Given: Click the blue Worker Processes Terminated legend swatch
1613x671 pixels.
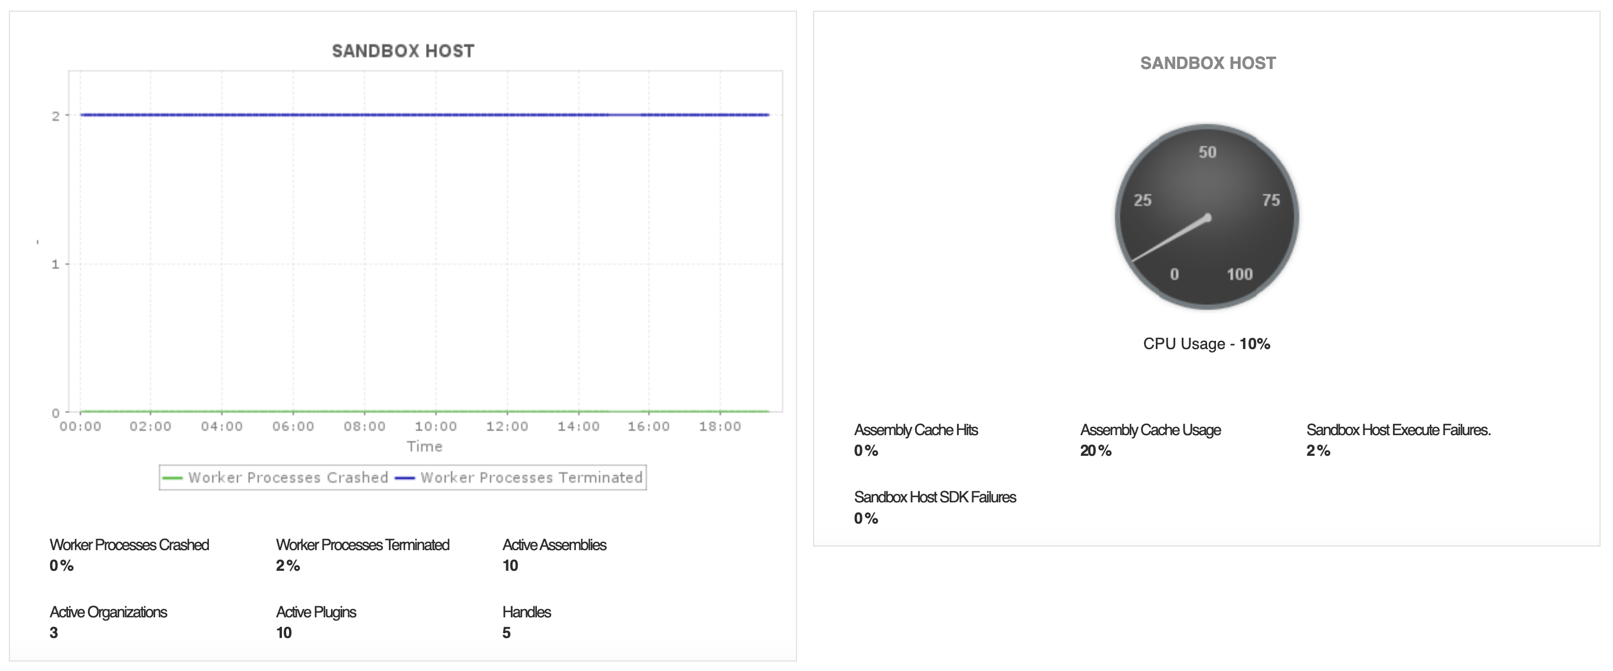Looking at the screenshot, I should click(405, 478).
